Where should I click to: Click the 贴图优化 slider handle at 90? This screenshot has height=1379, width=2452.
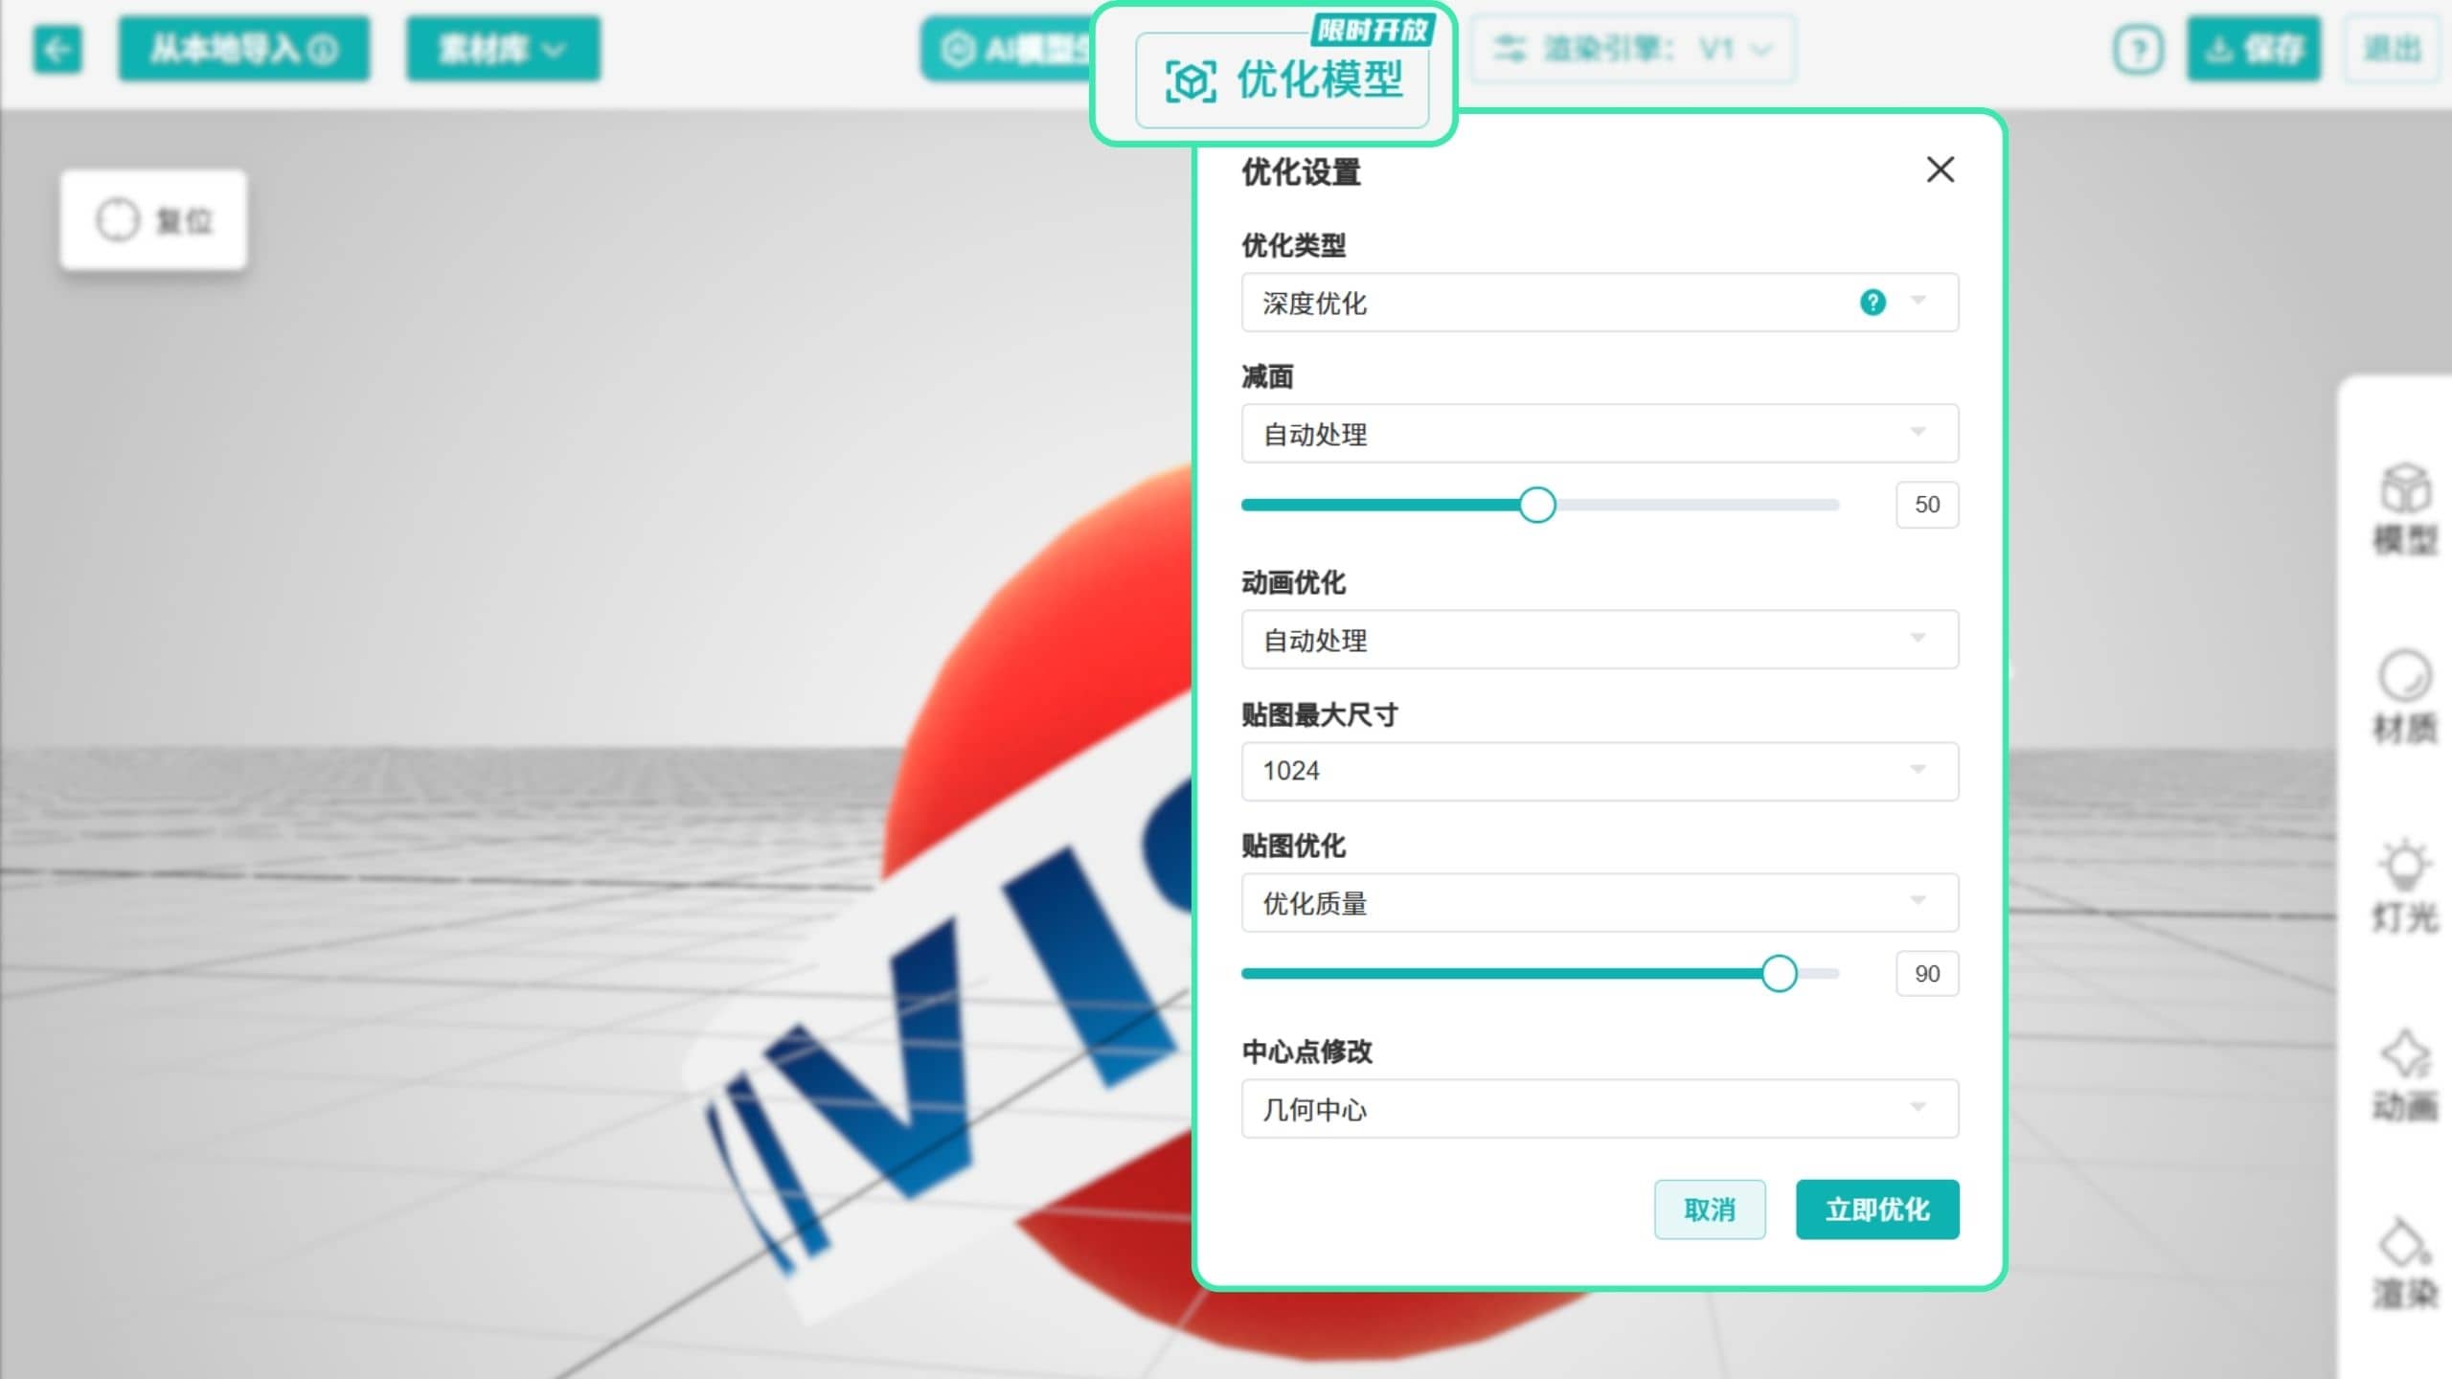pos(1780,974)
